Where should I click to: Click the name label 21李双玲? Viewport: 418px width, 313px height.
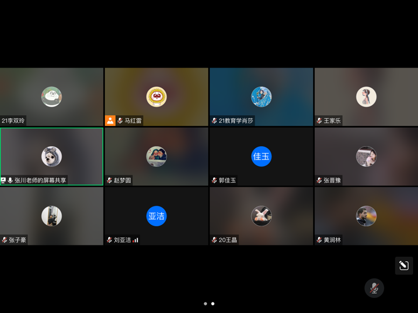tap(13, 121)
